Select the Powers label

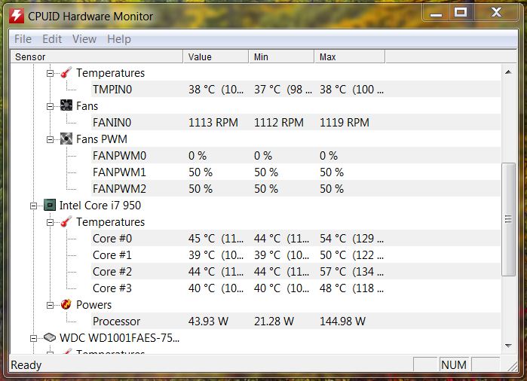coord(93,304)
